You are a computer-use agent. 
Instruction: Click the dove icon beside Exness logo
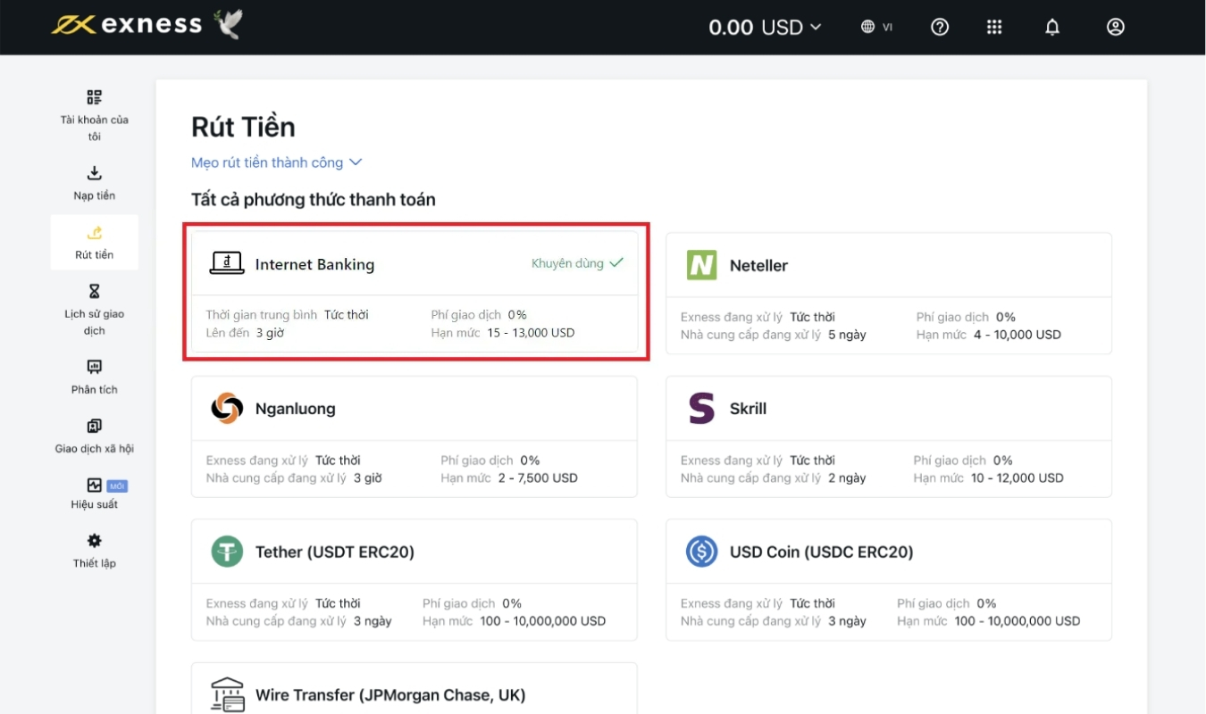[x=228, y=24]
